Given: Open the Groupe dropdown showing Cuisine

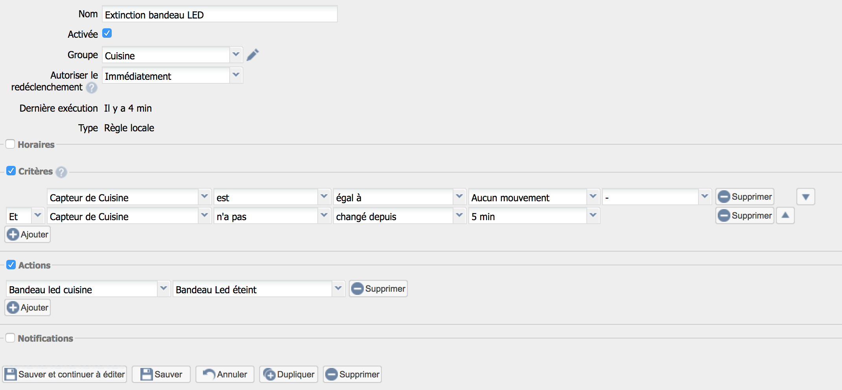Looking at the screenshot, I should click(x=172, y=55).
